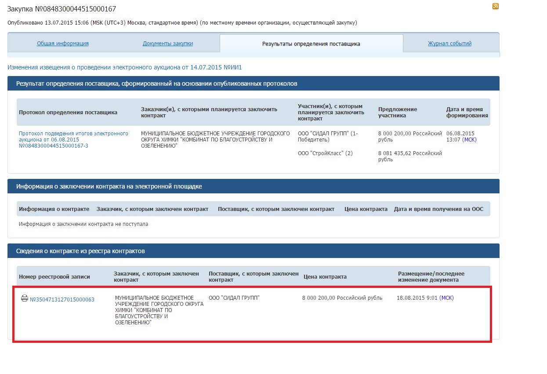Click Сведения о контракте из реестра header
This screenshot has height=374, width=547.
pos(80,251)
